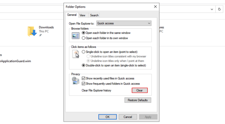
Task: Click the Cancel button
Action: [x=128, y=117]
